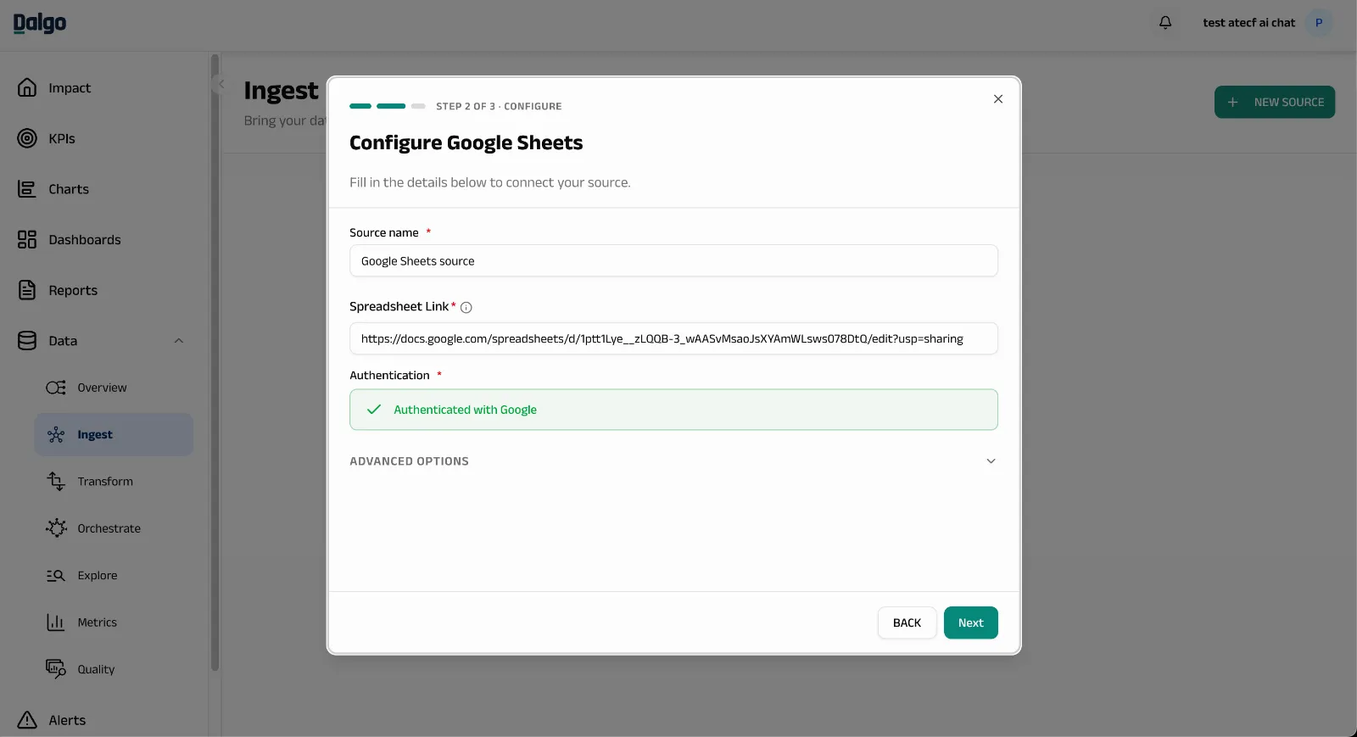Click the Metrics bar chart icon
The image size is (1357, 737).
coord(56,623)
